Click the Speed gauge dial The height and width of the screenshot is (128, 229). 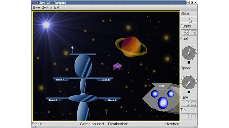pyautogui.click(x=189, y=82)
